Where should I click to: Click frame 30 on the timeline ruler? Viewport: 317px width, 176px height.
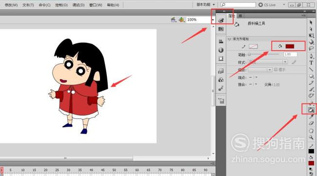click(69, 170)
